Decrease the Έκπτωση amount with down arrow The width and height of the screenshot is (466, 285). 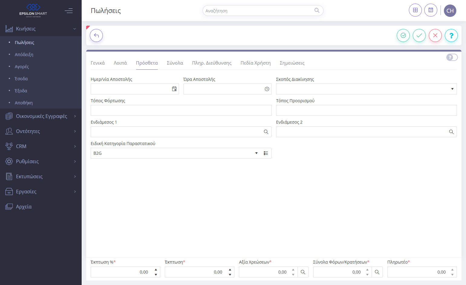click(x=230, y=274)
